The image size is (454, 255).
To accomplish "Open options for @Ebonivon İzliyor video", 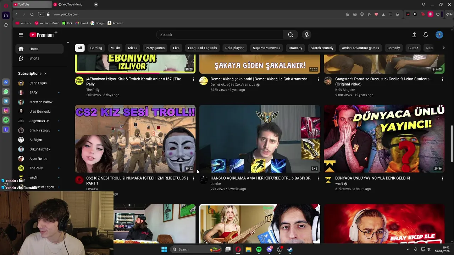I will click(x=193, y=79).
